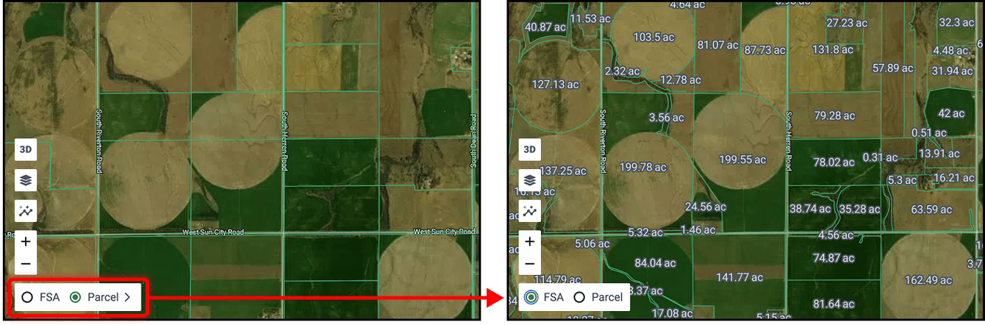This screenshot has height=325, width=985.
Task: Enable 3D mode in the FSA-selected map
Action: pyautogui.click(x=529, y=149)
